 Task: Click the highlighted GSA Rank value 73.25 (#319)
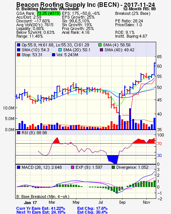(x=49, y=13)
